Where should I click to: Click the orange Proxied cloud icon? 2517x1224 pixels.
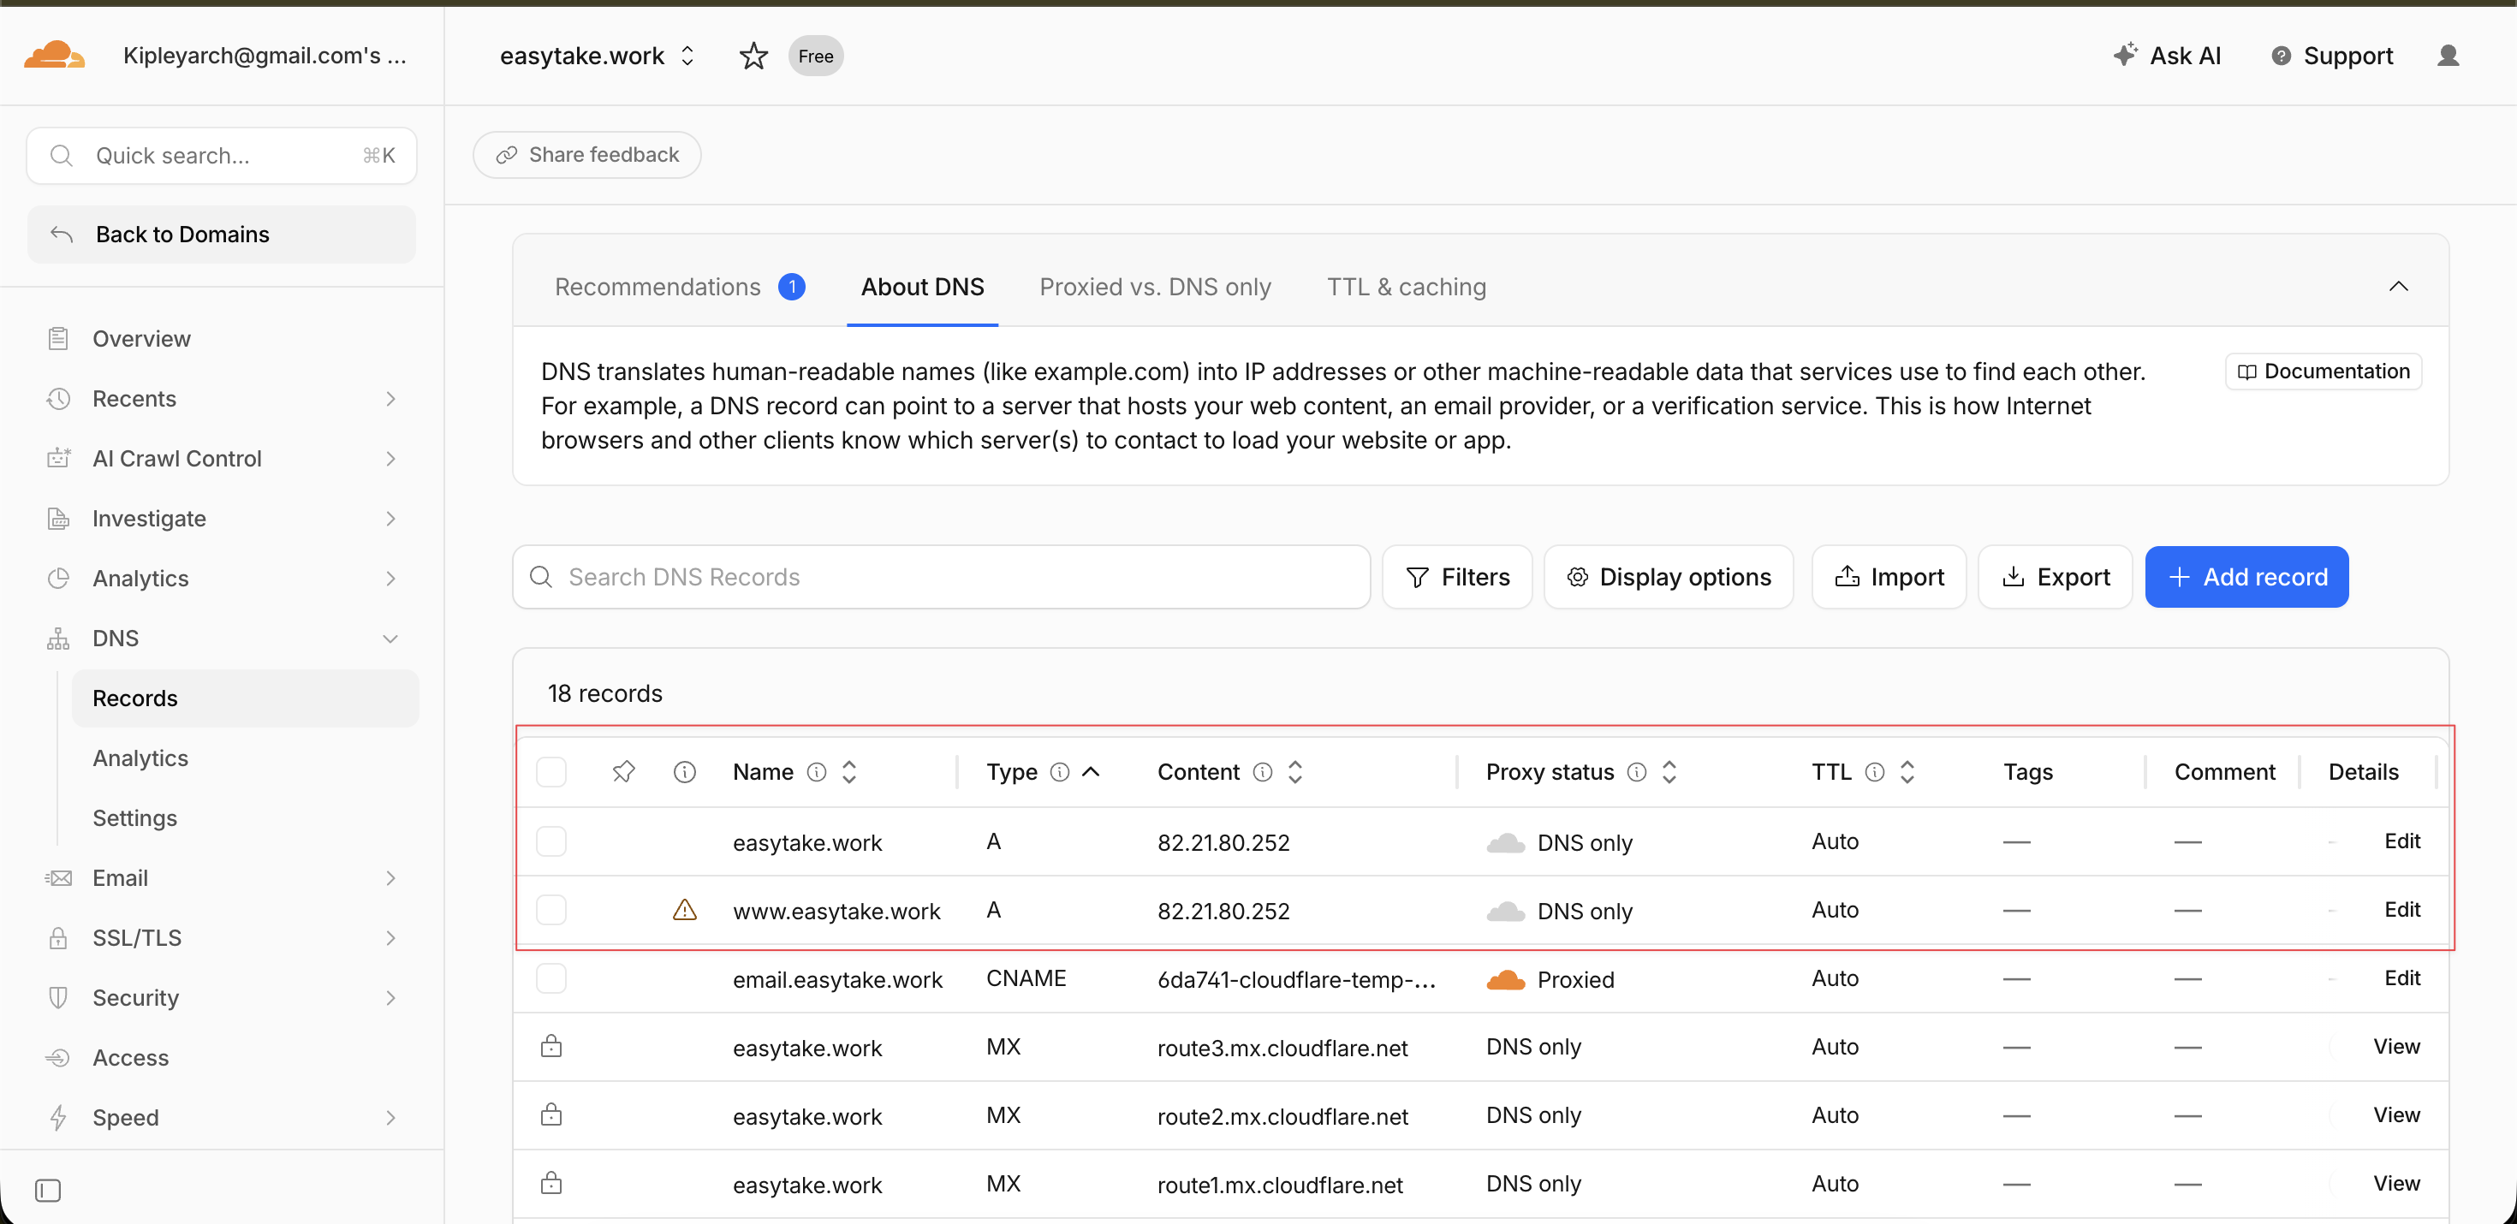1506,979
